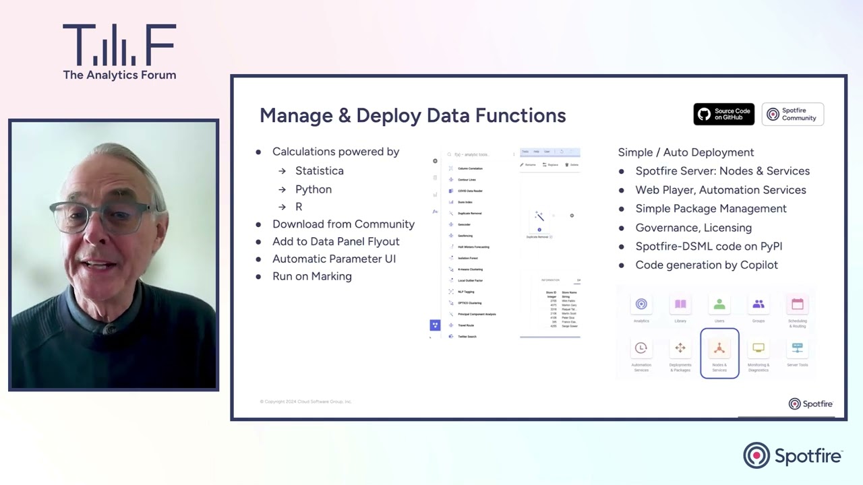Open the Users management icon
863x485 pixels.
pos(719,304)
